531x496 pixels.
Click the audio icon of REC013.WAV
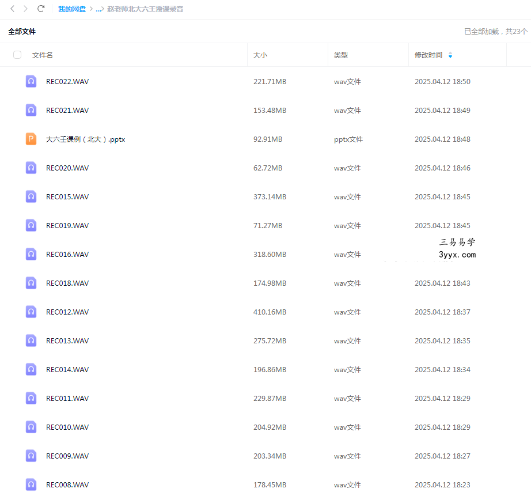[x=31, y=340]
